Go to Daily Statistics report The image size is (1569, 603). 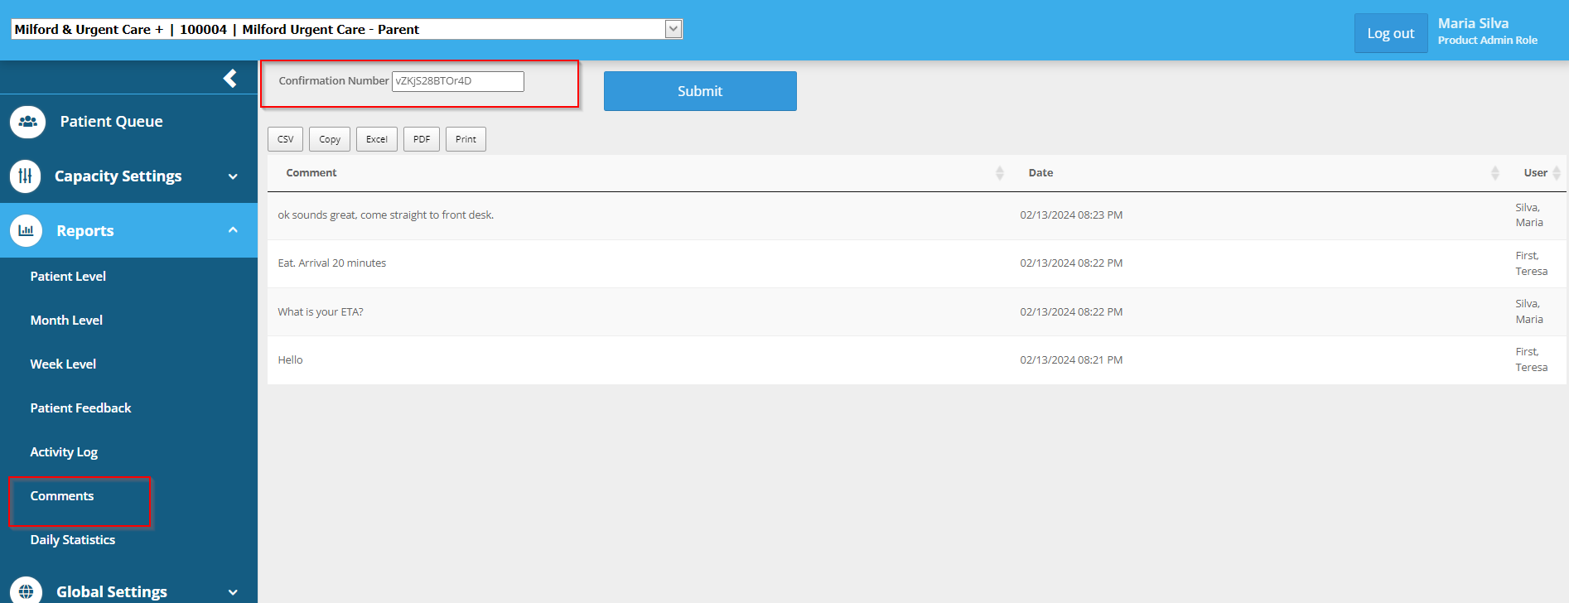coord(73,540)
